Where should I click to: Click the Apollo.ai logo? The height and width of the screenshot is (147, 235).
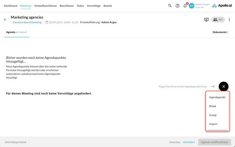click(x=222, y=6)
